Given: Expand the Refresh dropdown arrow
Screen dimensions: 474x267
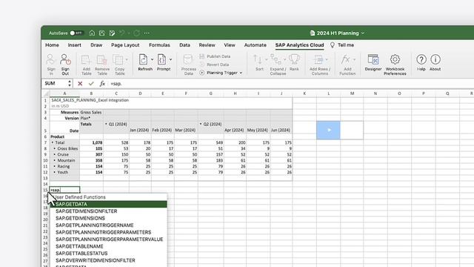Looking at the screenshot, I should (x=152, y=59).
